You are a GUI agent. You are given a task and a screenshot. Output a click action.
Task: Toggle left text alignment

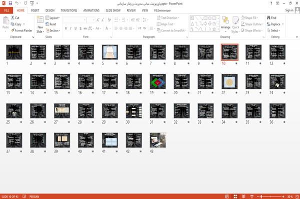(116, 28)
